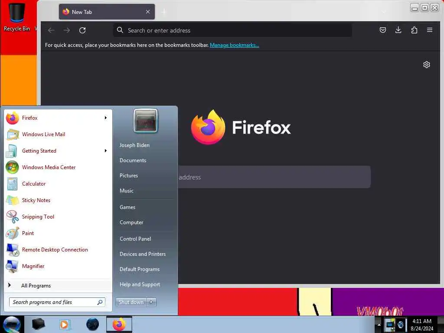The width and height of the screenshot is (444, 333).
Task: Open the black folder icon on taskbar
Action: (x=38, y=324)
